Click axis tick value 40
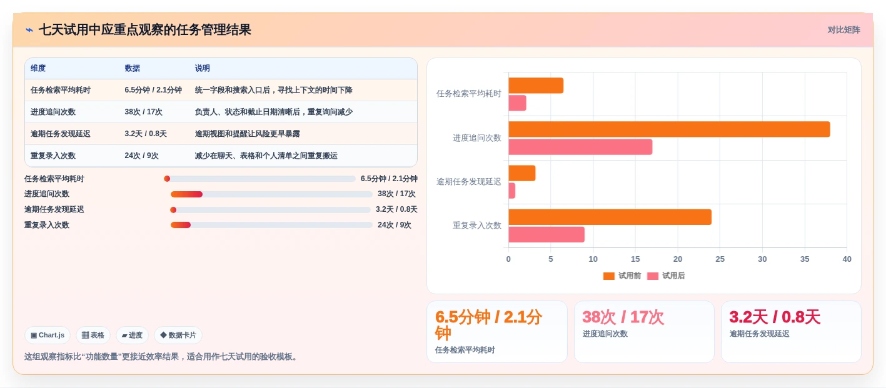 pos(847,259)
